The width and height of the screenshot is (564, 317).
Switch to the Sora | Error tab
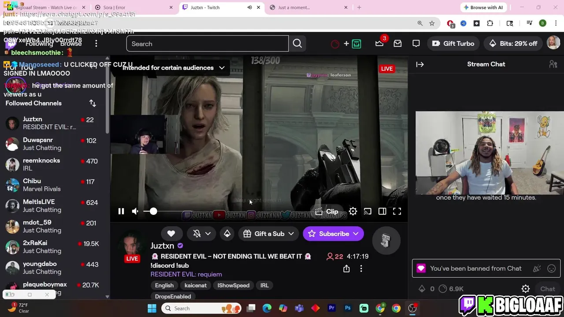coord(134,7)
